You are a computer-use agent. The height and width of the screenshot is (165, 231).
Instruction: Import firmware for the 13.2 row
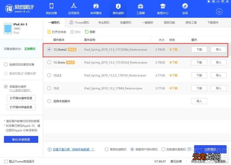pyautogui.click(x=219, y=88)
